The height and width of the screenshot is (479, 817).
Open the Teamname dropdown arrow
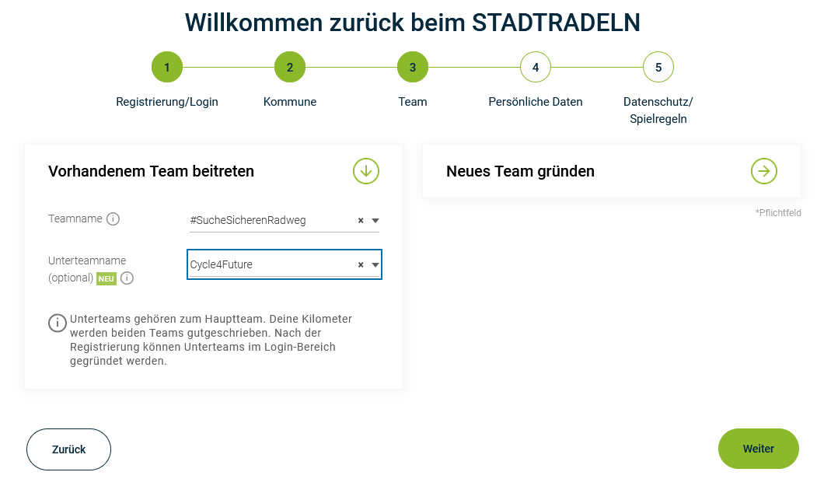point(375,221)
